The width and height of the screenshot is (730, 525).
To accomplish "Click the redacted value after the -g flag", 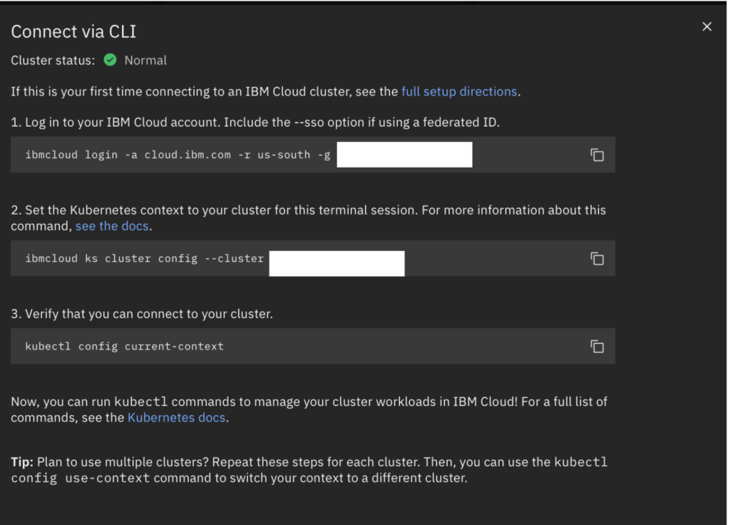I will [405, 155].
